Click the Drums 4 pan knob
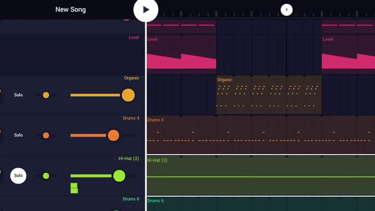 pyautogui.click(x=46, y=135)
